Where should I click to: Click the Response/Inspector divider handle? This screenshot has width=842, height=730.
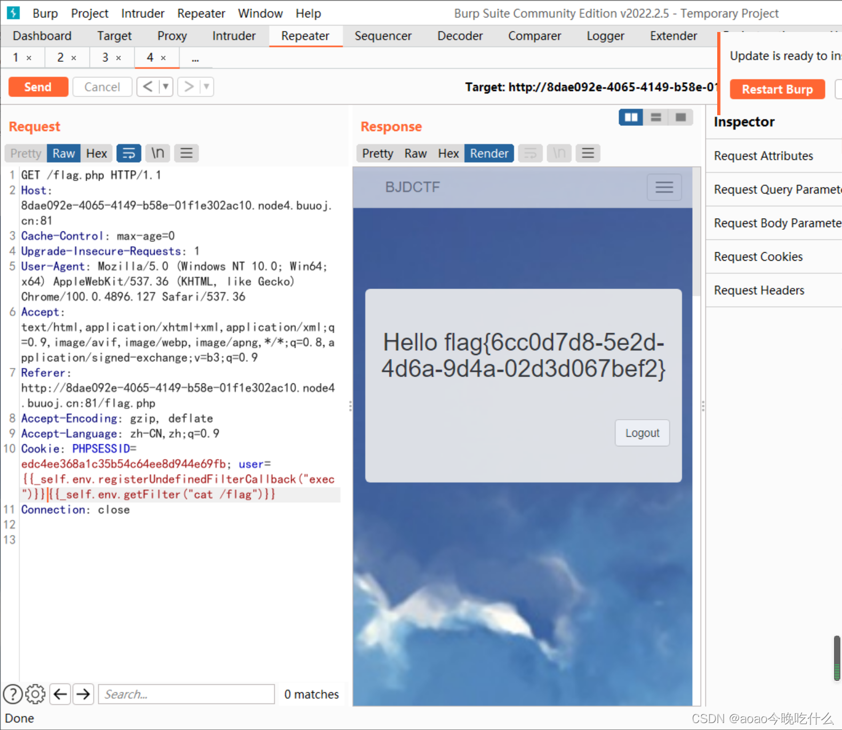pos(703,406)
